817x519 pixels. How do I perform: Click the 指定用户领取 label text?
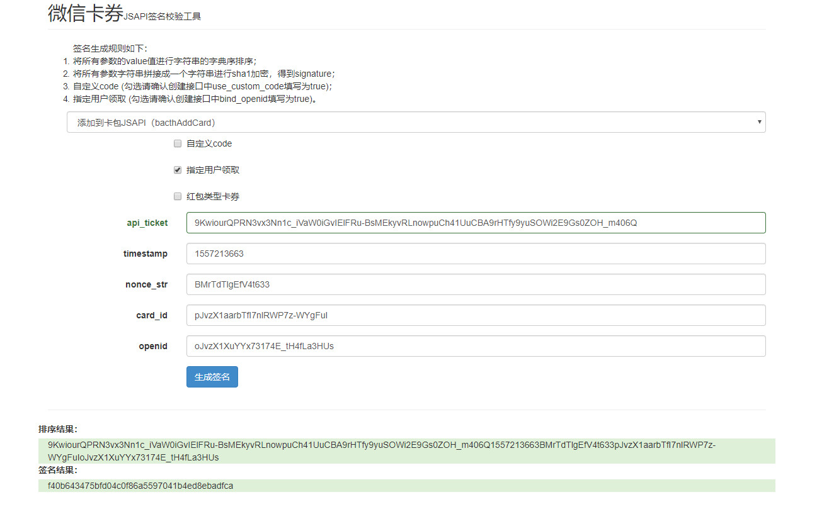pos(213,170)
